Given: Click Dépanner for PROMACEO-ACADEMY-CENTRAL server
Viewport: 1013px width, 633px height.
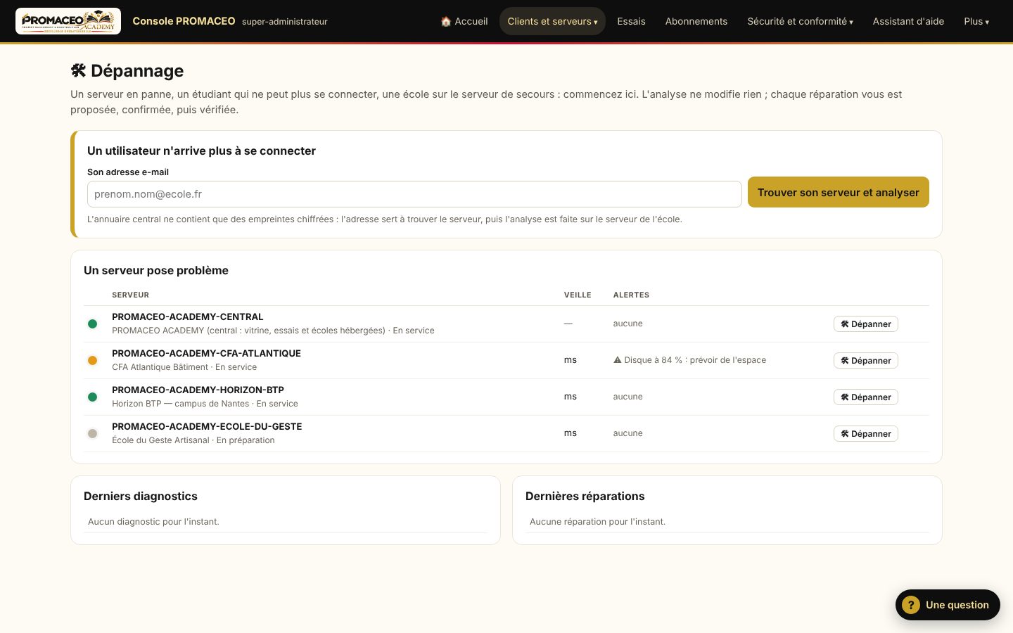Looking at the screenshot, I should pyautogui.click(x=866, y=324).
